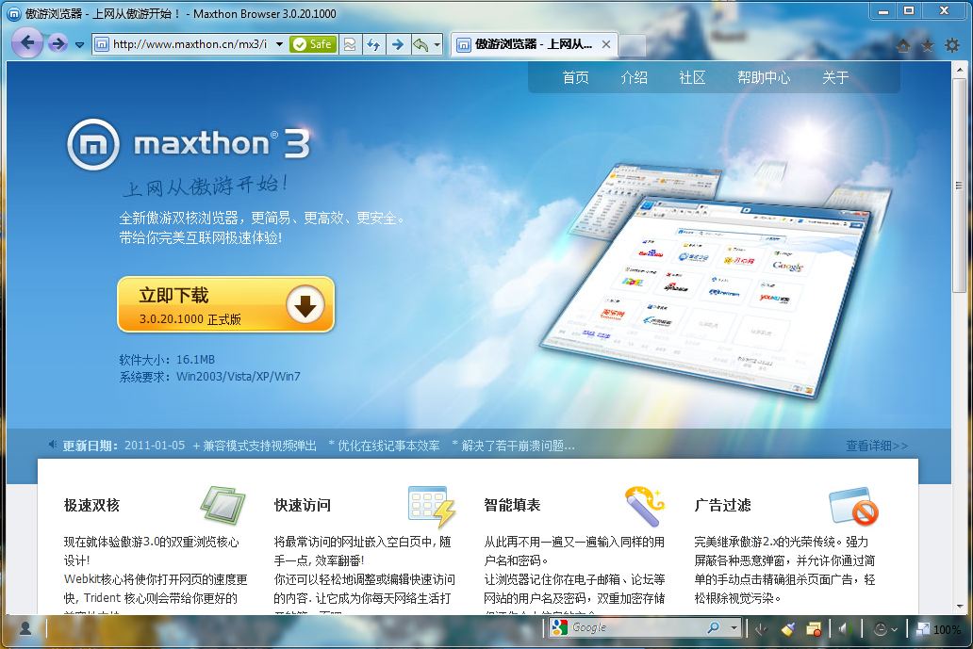Click the speaker icon beside 更新日期
This screenshot has height=649, width=973.
click(53, 445)
